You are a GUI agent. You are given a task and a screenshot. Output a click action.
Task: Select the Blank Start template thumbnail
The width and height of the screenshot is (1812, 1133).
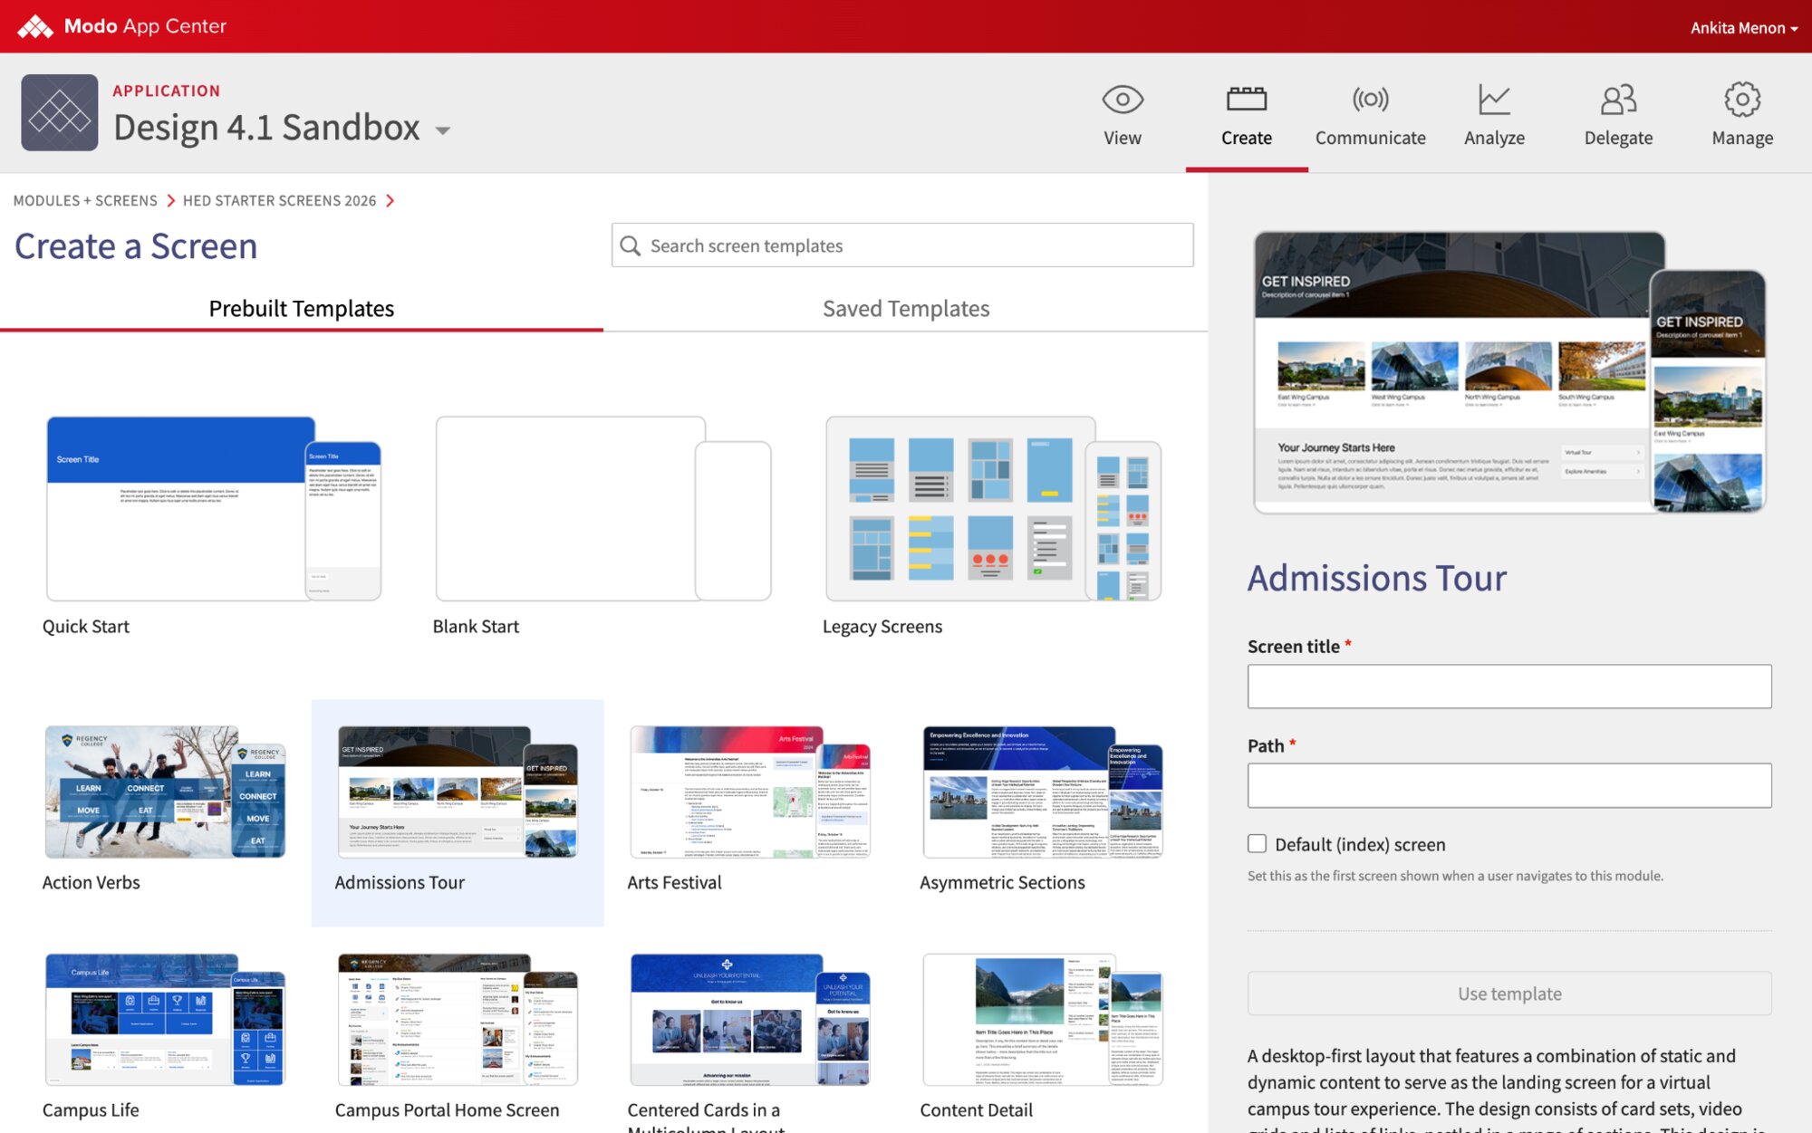click(x=603, y=507)
